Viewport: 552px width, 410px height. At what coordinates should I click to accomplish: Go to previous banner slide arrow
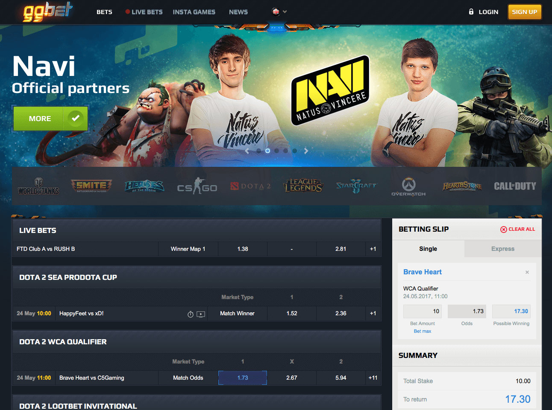pyautogui.click(x=247, y=151)
